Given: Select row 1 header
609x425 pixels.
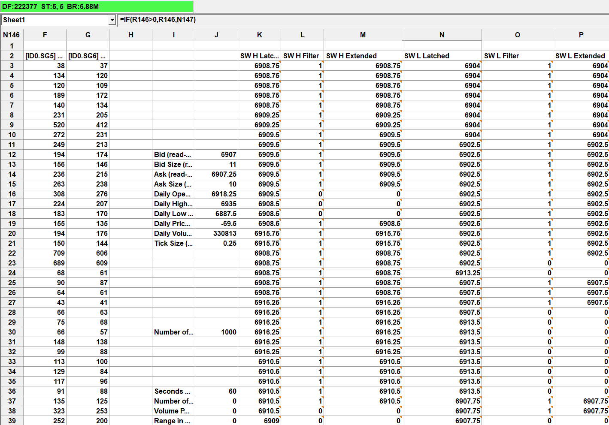Looking at the screenshot, I should [12, 46].
